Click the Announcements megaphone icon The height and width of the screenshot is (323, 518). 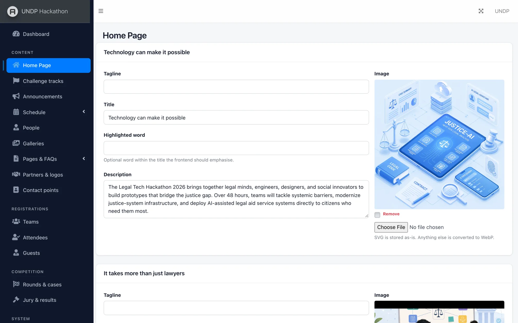pos(16,96)
